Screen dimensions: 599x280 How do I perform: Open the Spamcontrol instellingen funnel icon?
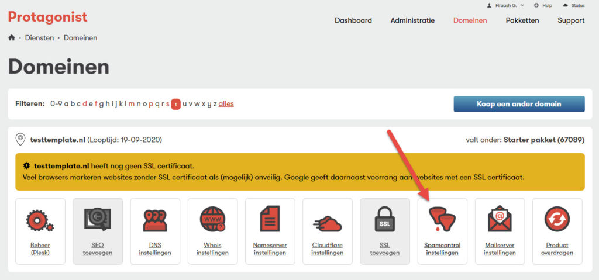pyautogui.click(x=442, y=219)
